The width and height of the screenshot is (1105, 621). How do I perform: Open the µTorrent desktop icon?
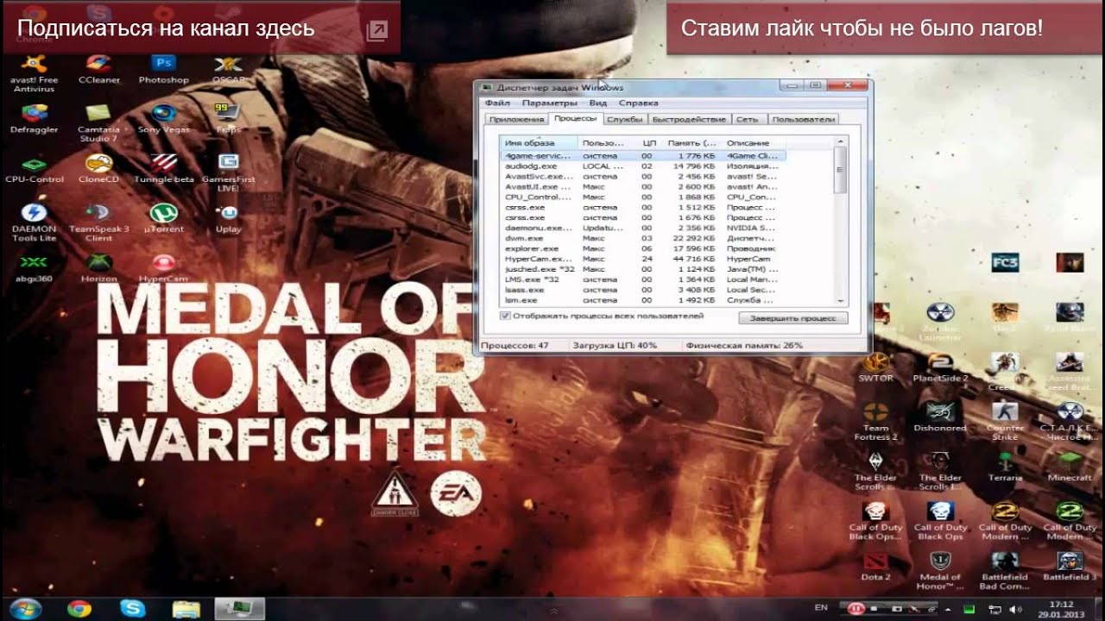pos(163,219)
